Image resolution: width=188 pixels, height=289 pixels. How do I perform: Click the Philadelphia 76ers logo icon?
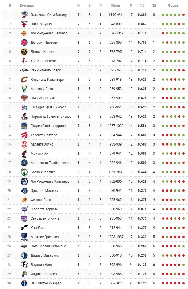pos(24,107)
